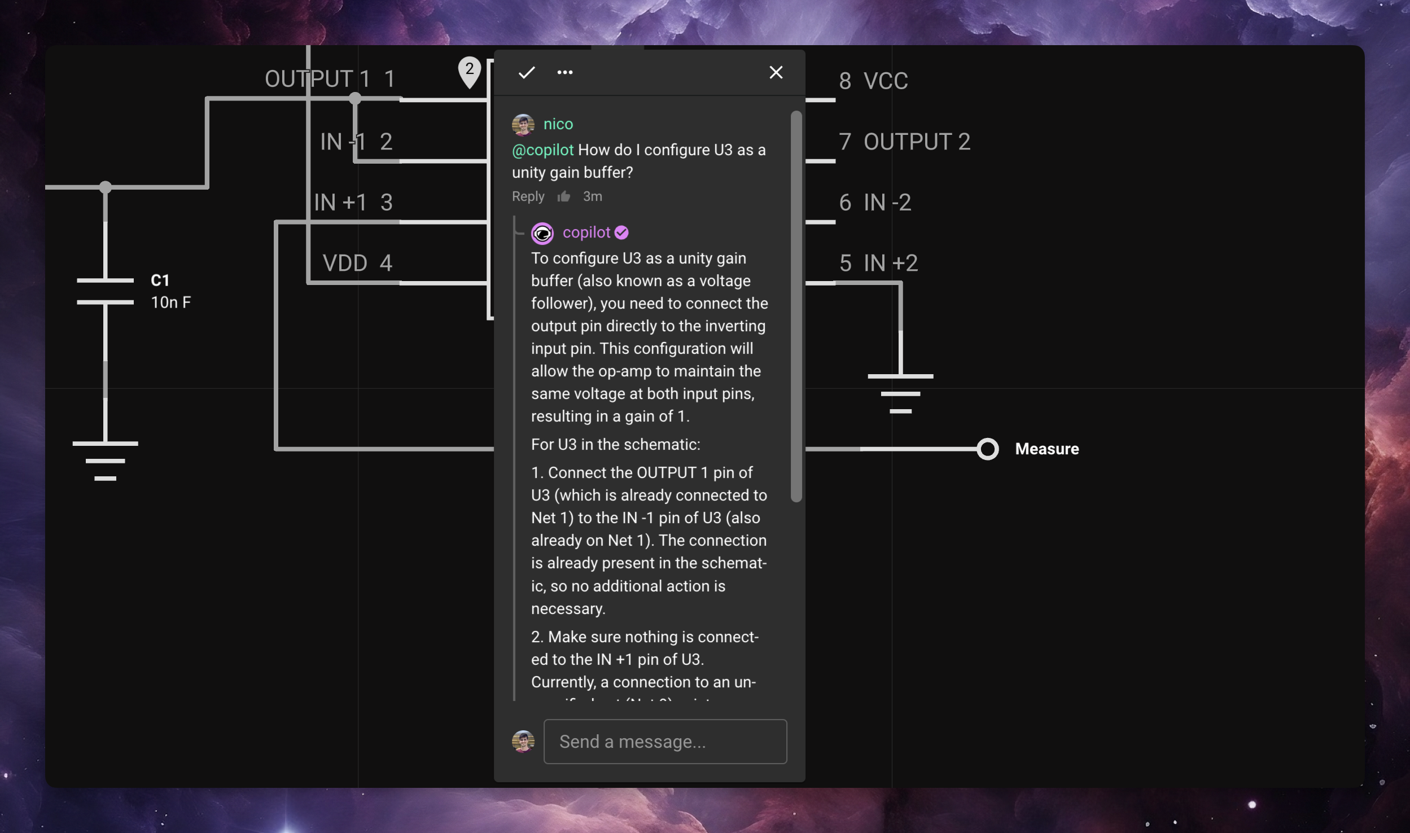Click the Reply link under nico's comment
This screenshot has width=1410, height=833.
(527, 196)
